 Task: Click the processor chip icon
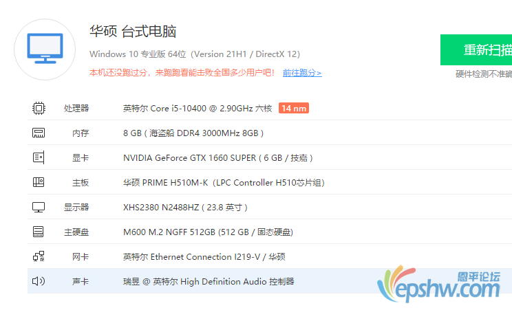39,108
